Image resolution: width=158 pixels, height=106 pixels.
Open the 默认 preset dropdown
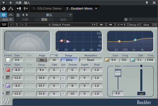(51, 15)
